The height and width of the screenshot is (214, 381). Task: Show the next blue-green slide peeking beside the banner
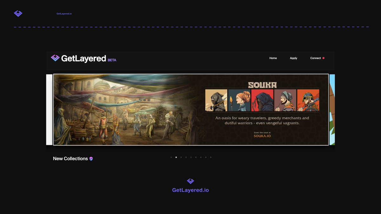coord(332,110)
